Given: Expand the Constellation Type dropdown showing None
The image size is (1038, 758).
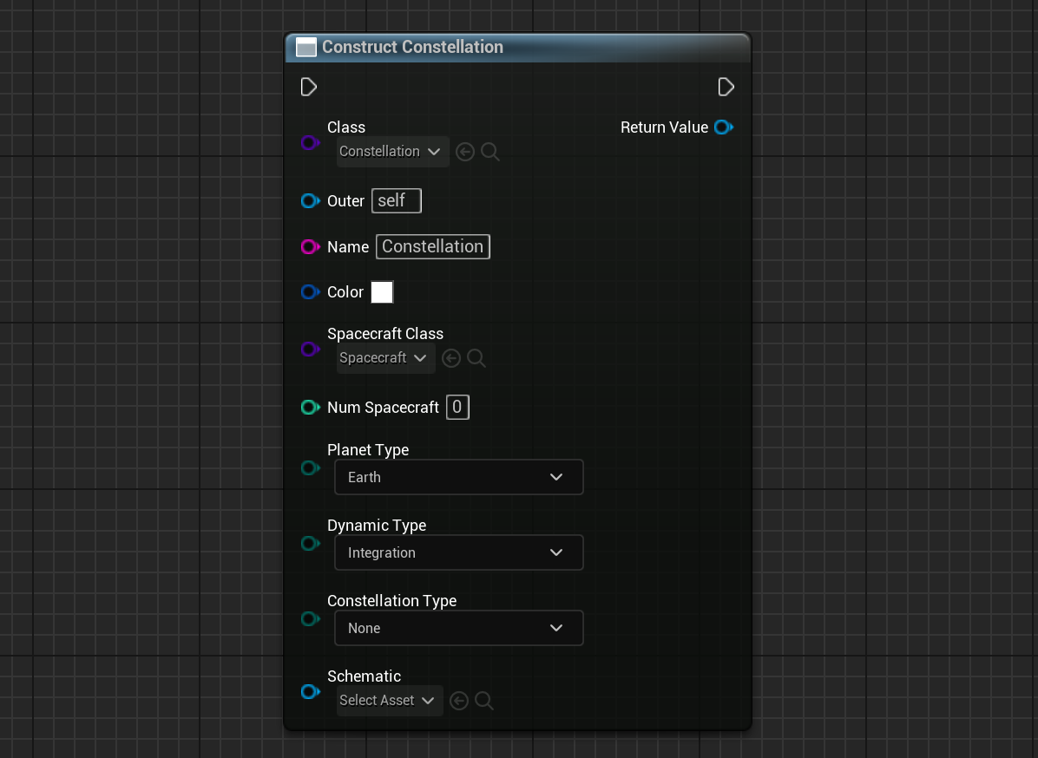Looking at the screenshot, I should [x=458, y=628].
